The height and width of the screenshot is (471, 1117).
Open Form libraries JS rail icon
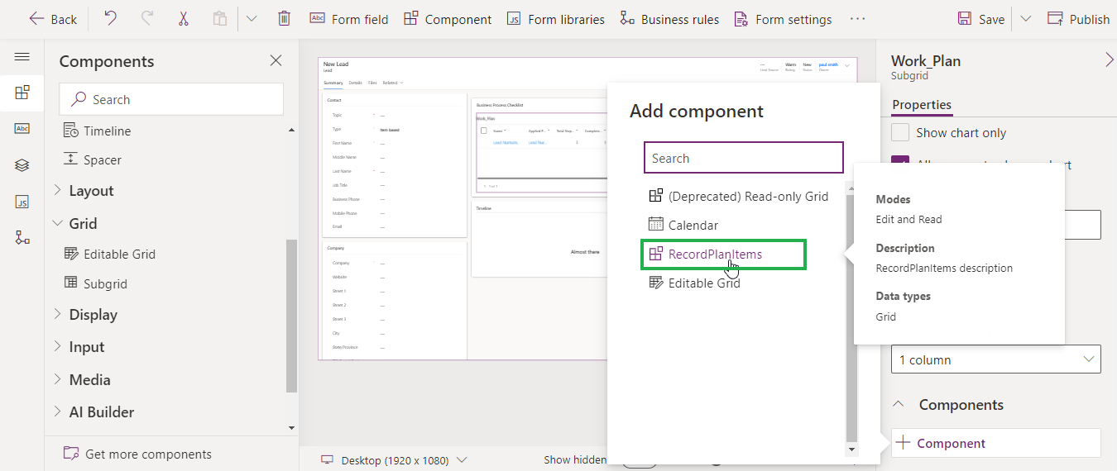coord(22,202)
